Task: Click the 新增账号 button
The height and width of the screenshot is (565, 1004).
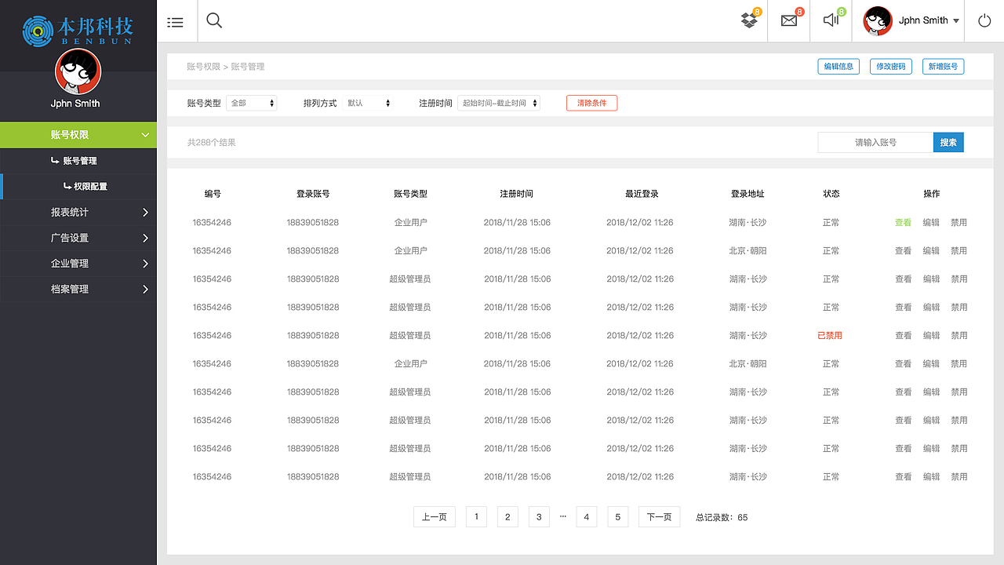Action: (943, 66)
